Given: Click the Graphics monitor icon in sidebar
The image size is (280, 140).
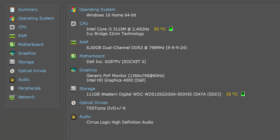Looking at the screenshot, I should pyautogui.click(x=12, y=54).
